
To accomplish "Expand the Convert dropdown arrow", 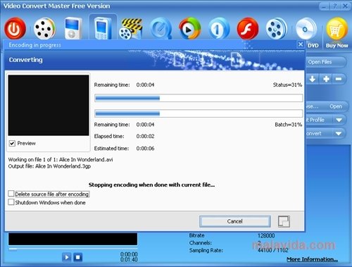I will point(339,134).
